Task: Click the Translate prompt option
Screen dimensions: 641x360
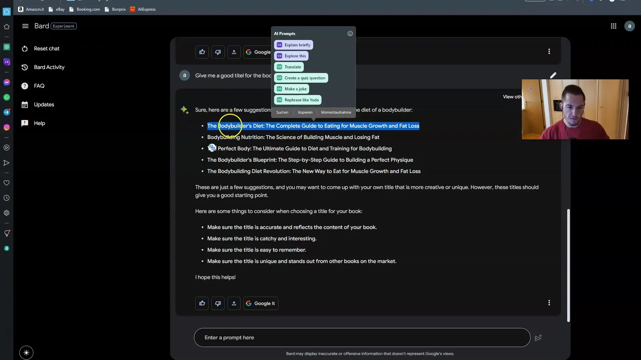Action: (292, 66)
